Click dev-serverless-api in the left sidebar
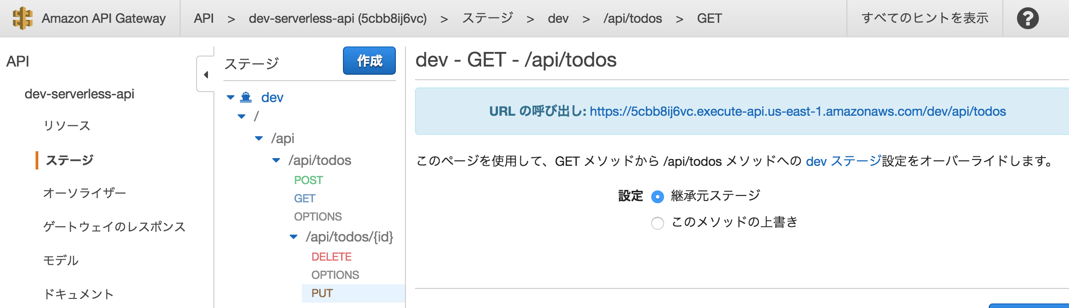The image size is (1069, 308). click(79, 94)
